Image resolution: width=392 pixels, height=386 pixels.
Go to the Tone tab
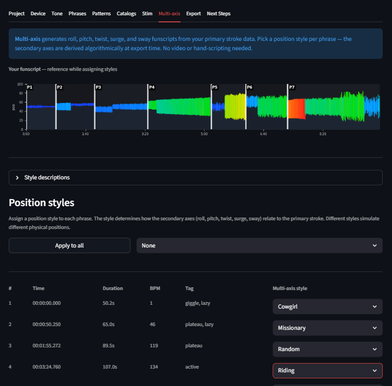coord(57,14)
